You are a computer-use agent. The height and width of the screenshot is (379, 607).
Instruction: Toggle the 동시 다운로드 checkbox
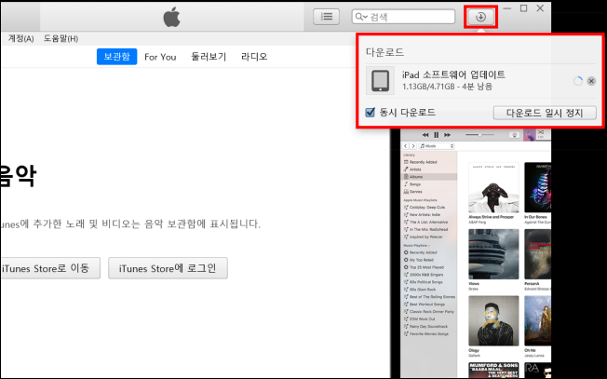click(371, 113)
